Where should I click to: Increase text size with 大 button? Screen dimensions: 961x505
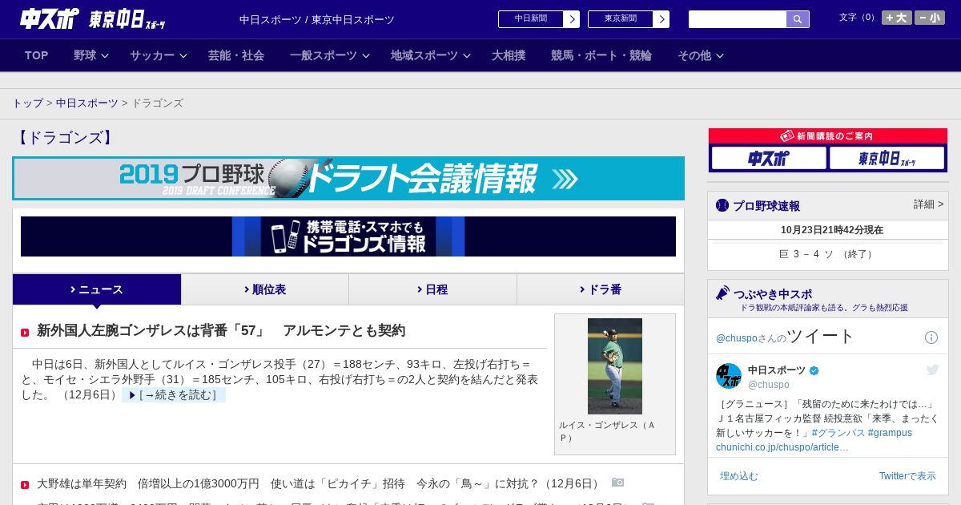pos(897,18)
